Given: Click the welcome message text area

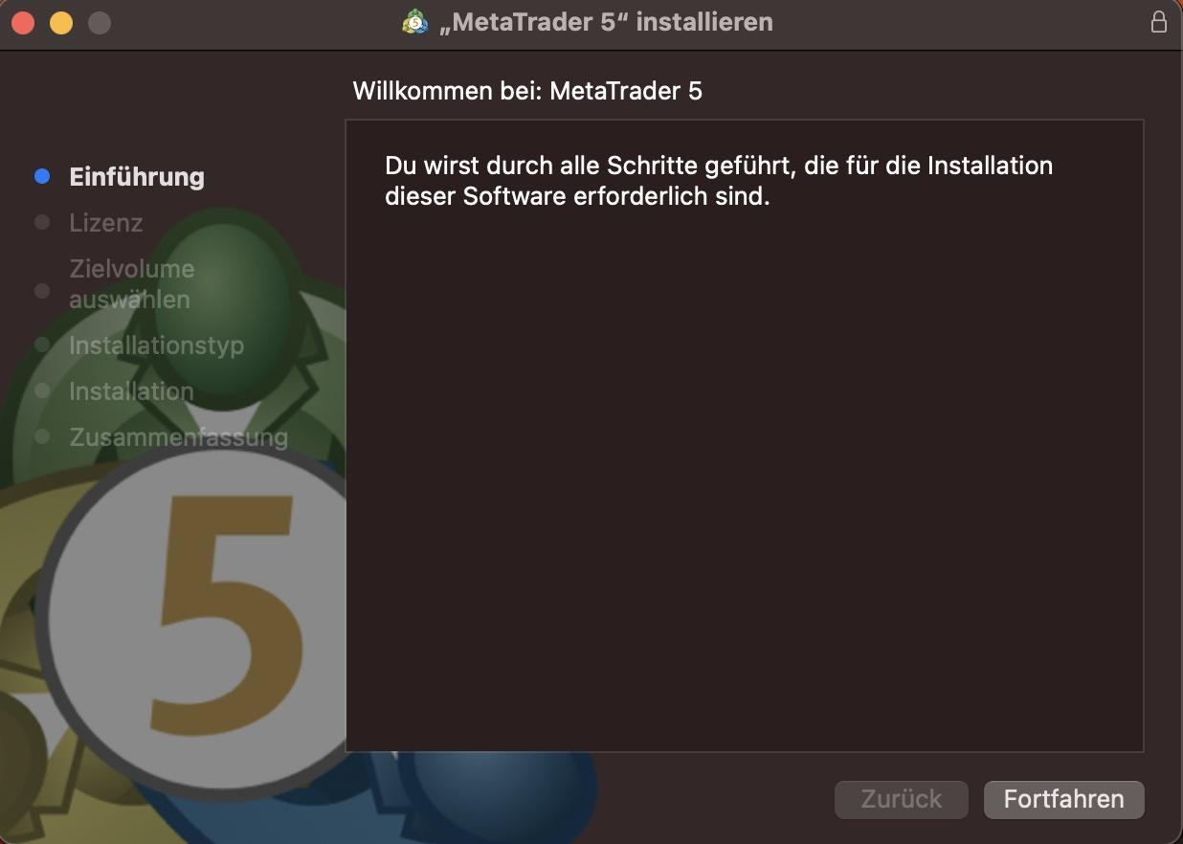Looking at the screenshot, I should click(x=717, y=180).
